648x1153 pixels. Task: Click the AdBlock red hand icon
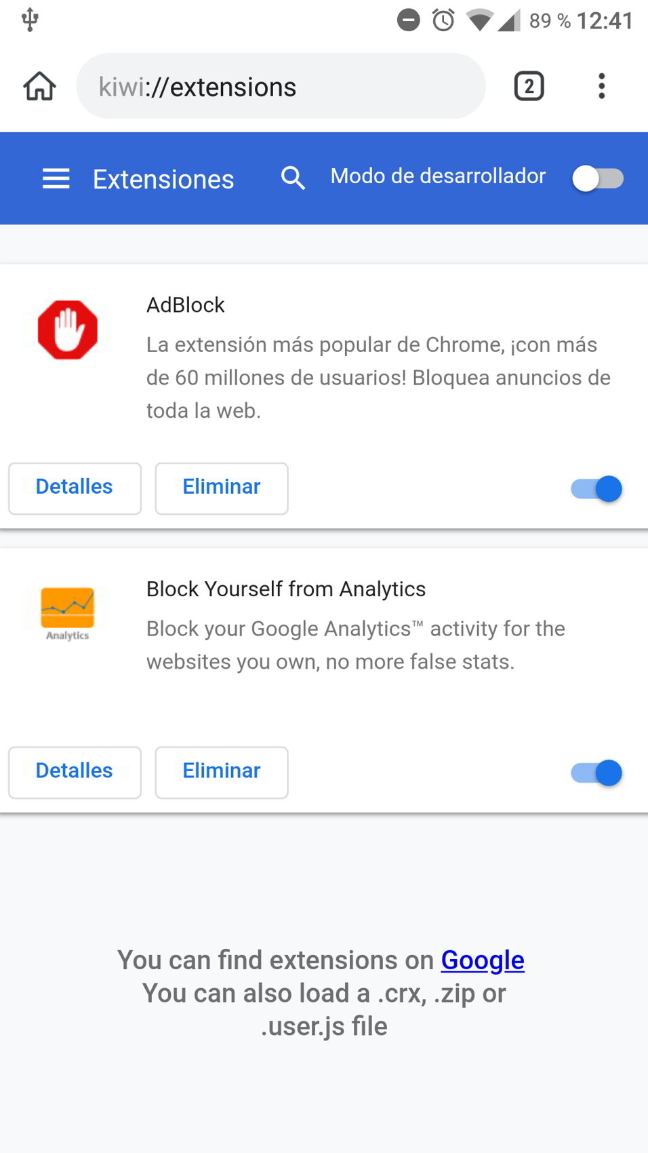pyautogui.click(x=68, y=330)
